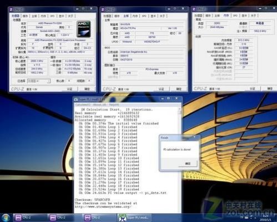Click the '2048 MBytes' memory size field
Screen dimensions: 277x222
coord(217,27)
